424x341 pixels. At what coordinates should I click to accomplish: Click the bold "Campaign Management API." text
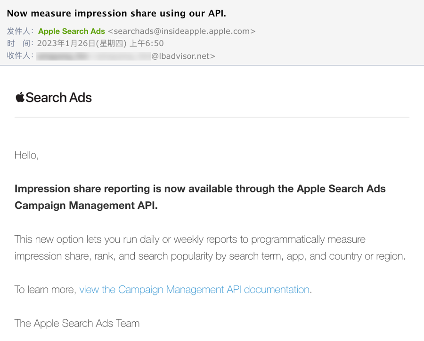pyautogui.click(x=86, y=206)
